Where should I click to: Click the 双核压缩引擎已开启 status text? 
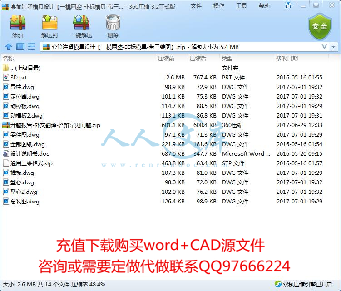tap(307, 284)
